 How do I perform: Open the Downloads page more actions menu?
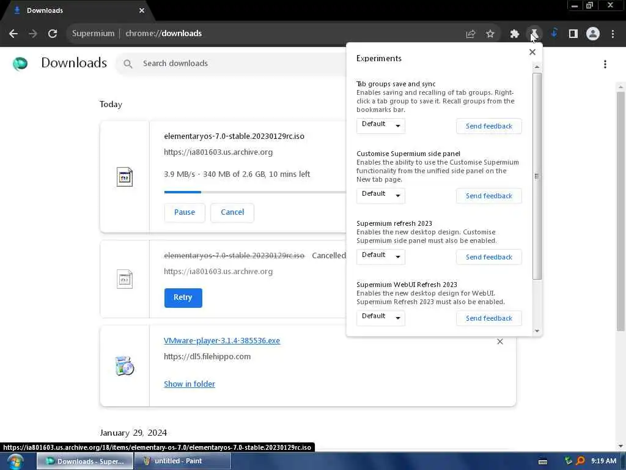[605, 64]
